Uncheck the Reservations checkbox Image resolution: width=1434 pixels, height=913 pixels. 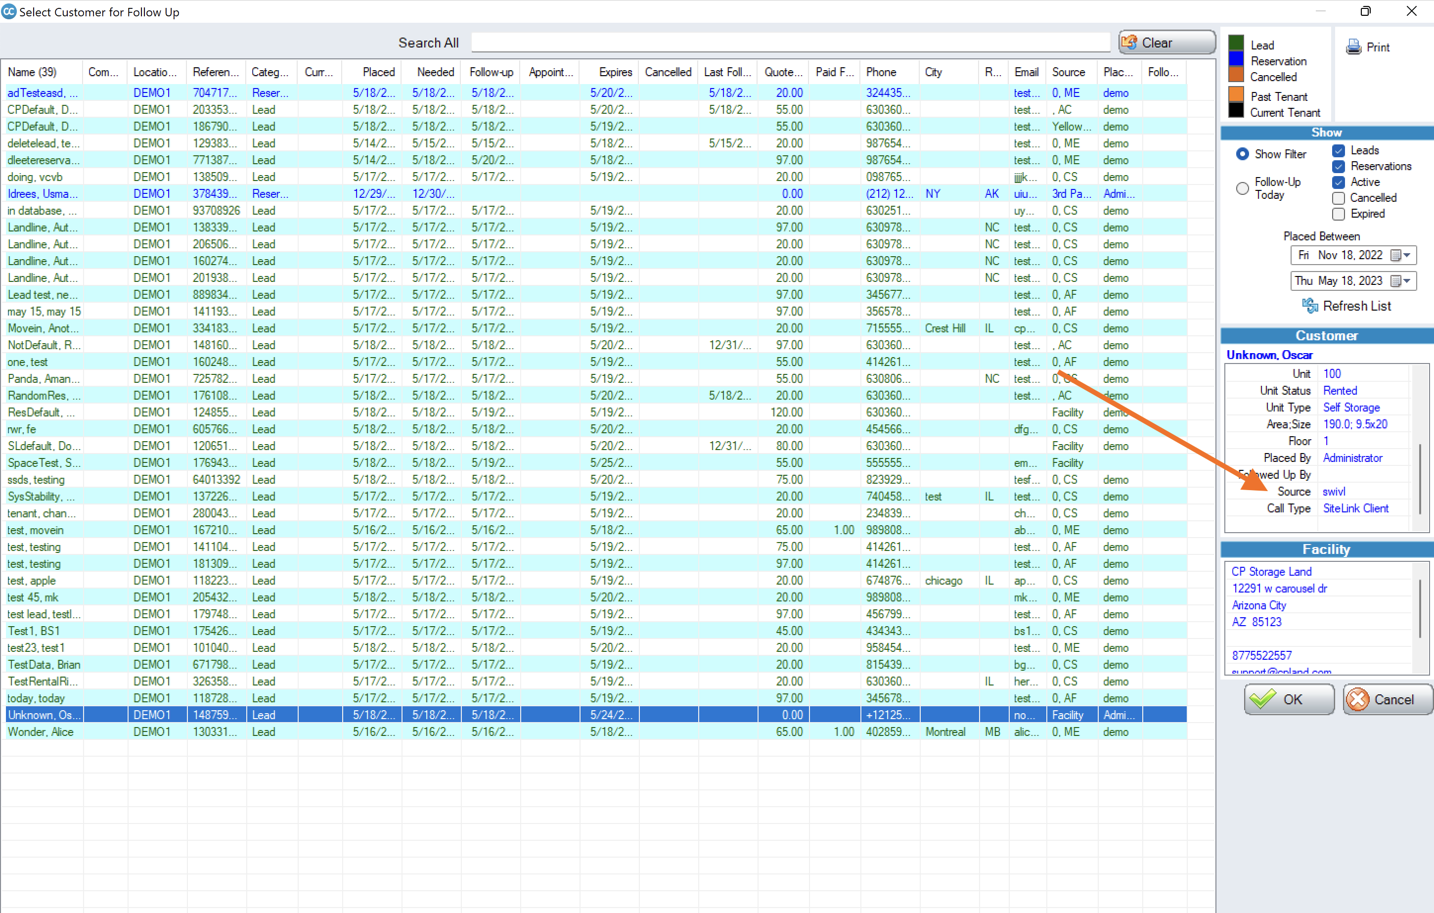[1339, 166]
